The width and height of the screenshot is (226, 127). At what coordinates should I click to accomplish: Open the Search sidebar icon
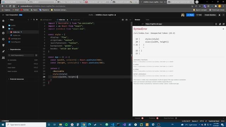(x=3, y=33)
